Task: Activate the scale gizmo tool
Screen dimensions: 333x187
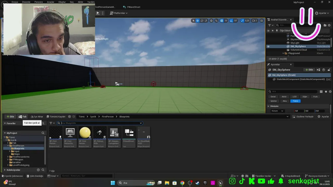Action: (x=206, y=21)
